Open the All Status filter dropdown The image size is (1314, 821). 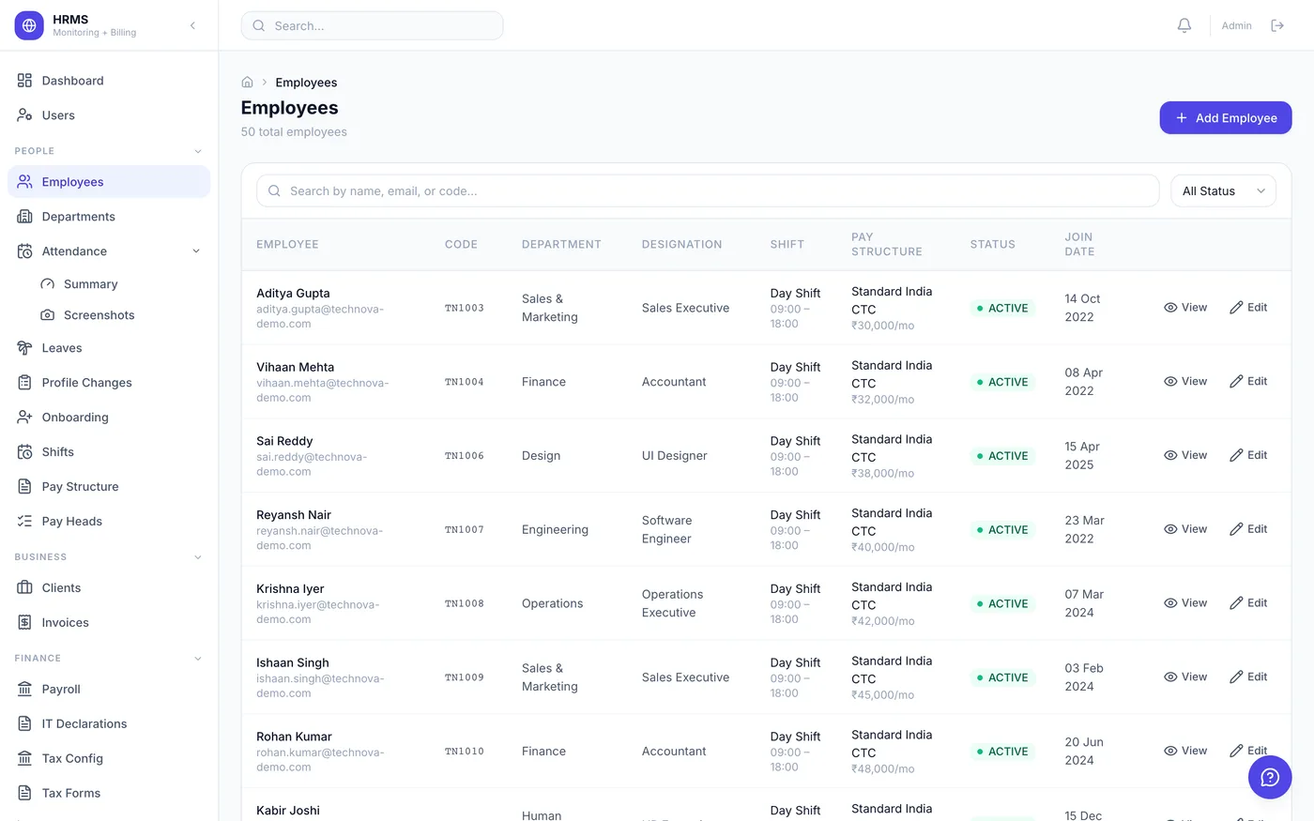pos(1223,191)
